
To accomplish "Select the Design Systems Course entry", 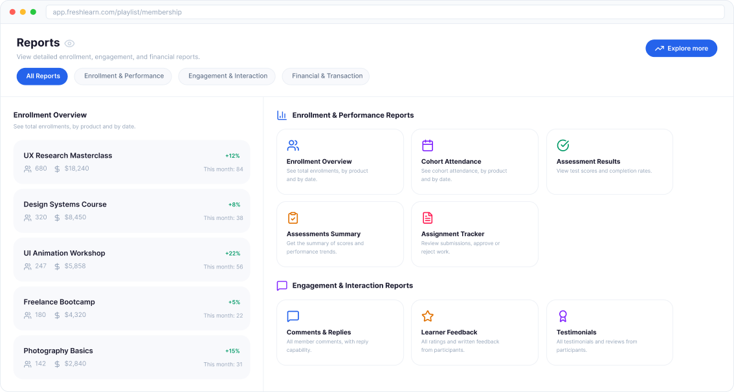I will point(131,211).
